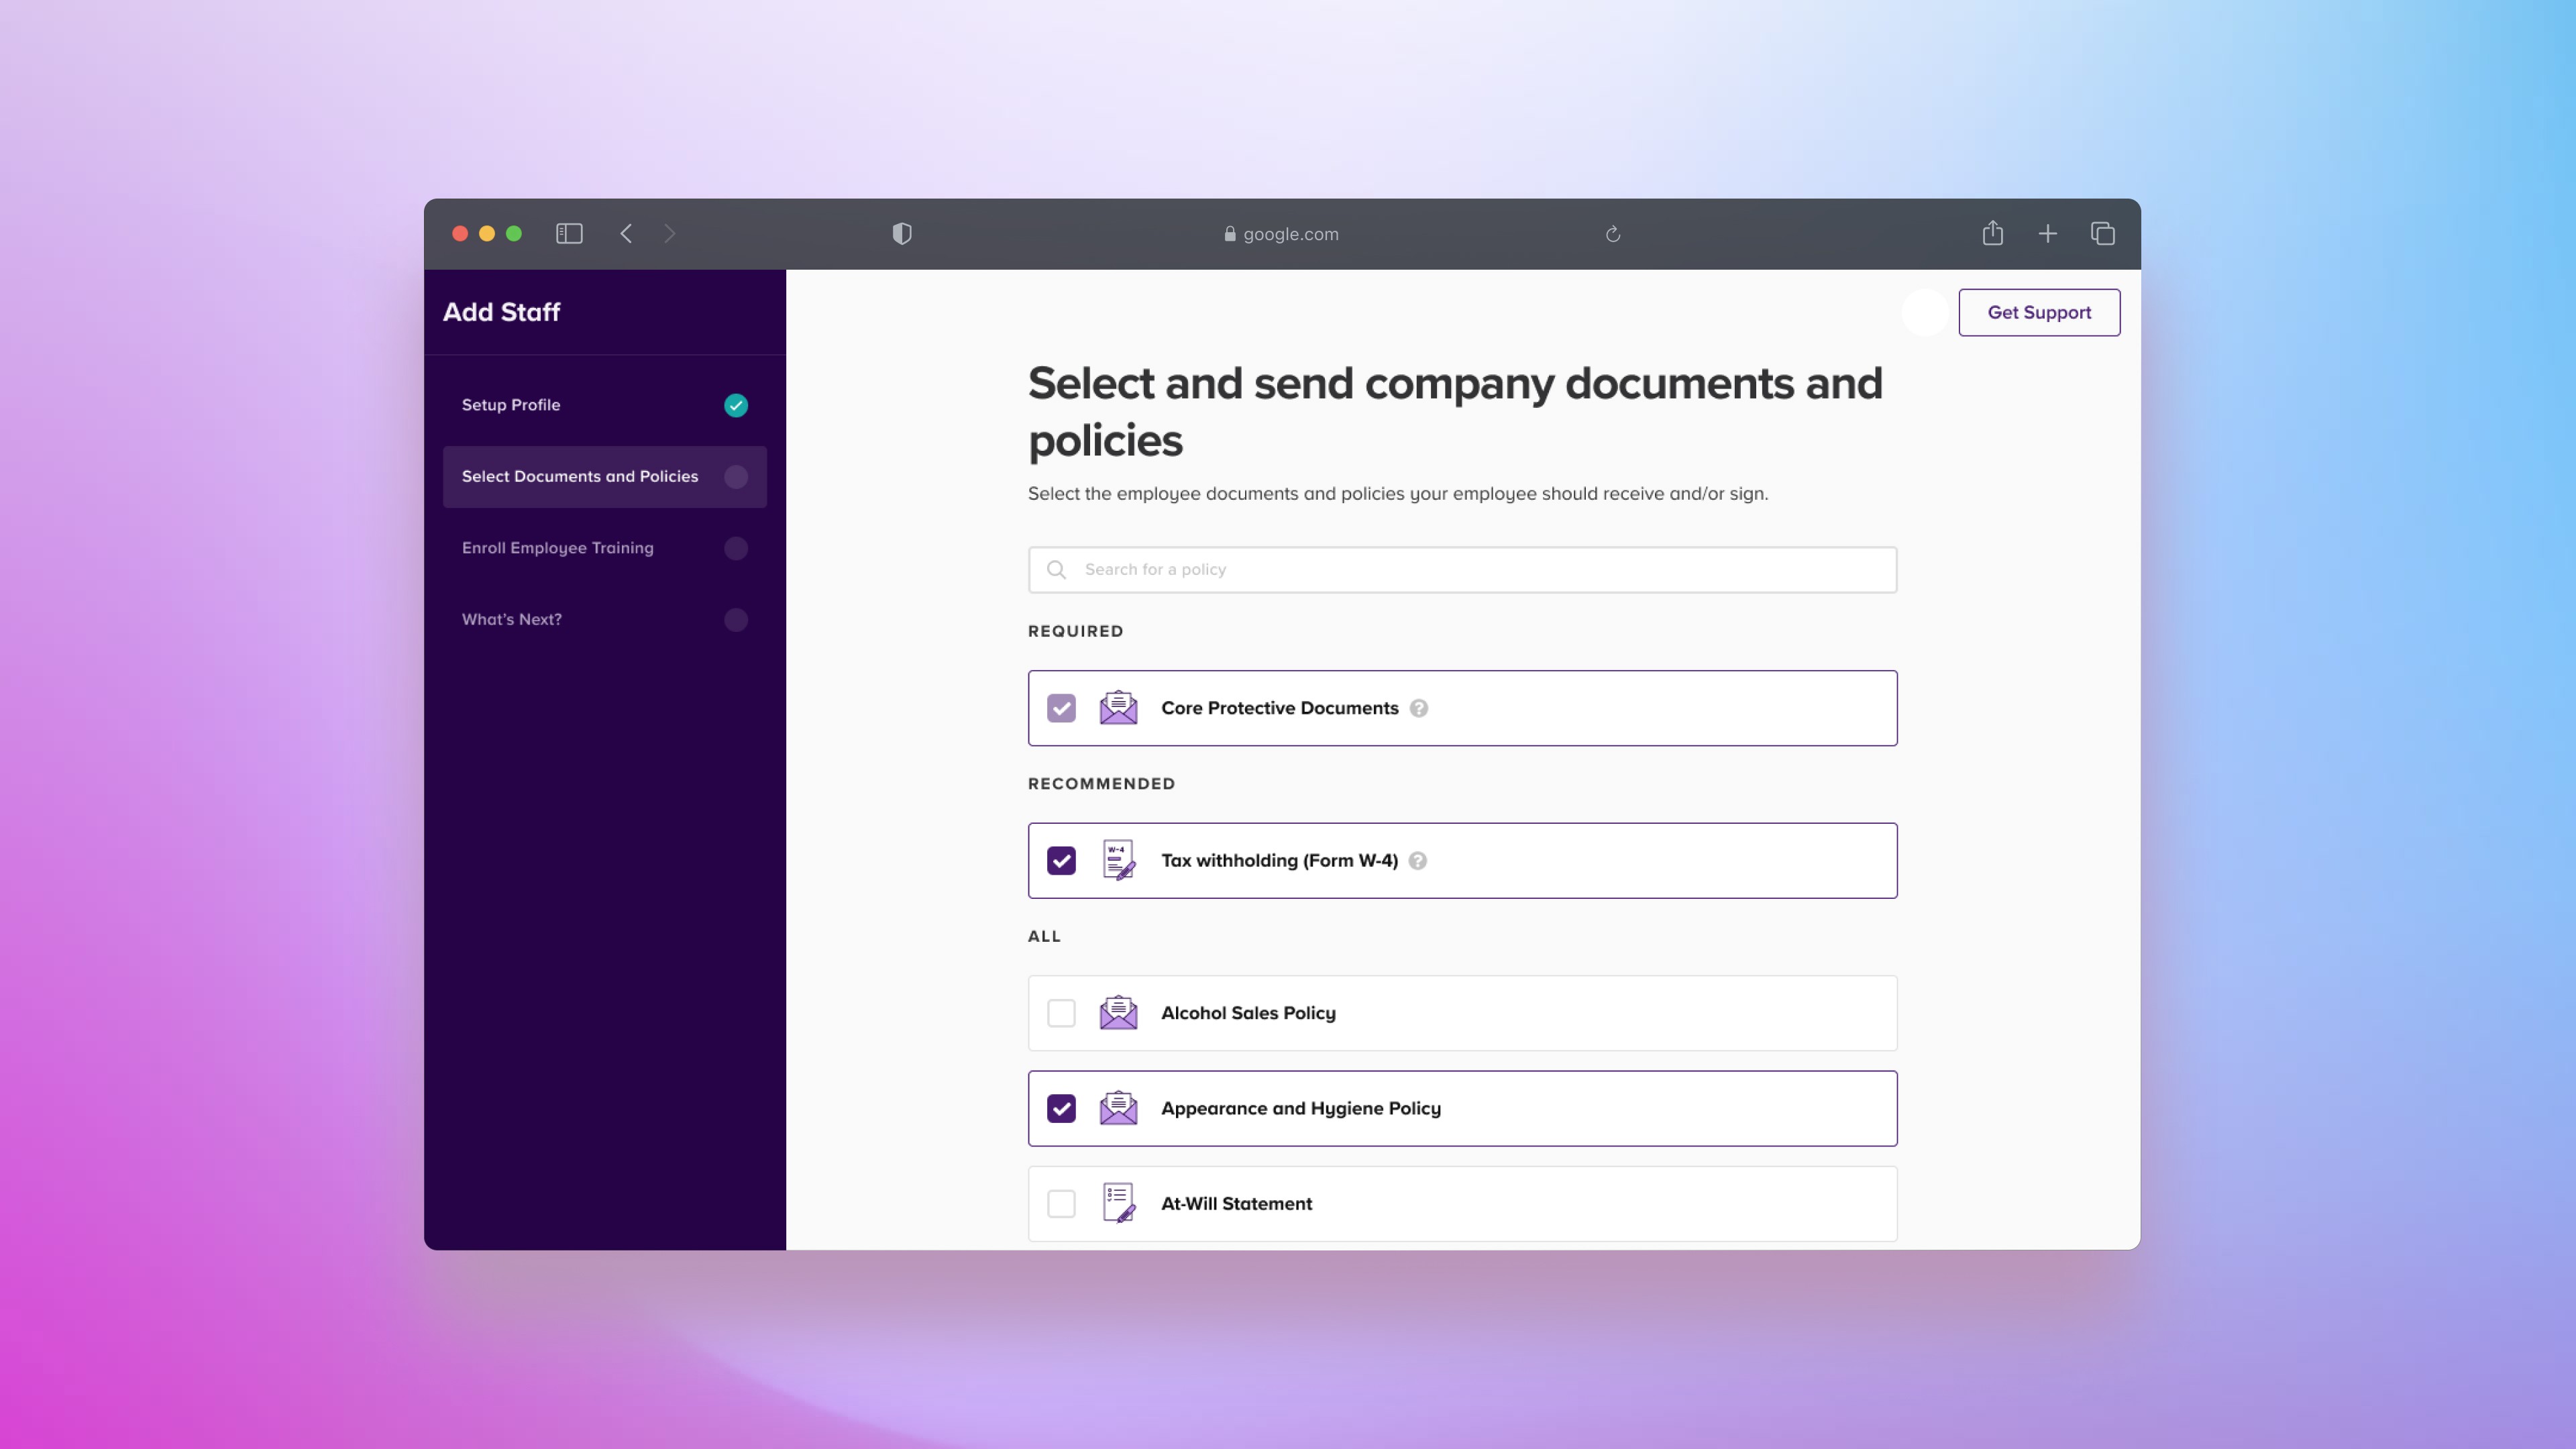The image size is (2576, 1449).
Task: Uncheck the Appearance and Hygiene Policy checkbox
Action: [1061, 1108]
